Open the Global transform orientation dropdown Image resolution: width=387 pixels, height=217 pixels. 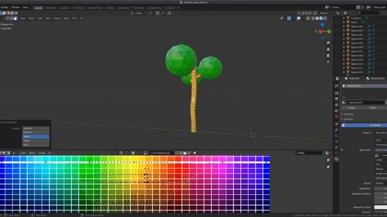pyautogui.click(x=138, y=13)
